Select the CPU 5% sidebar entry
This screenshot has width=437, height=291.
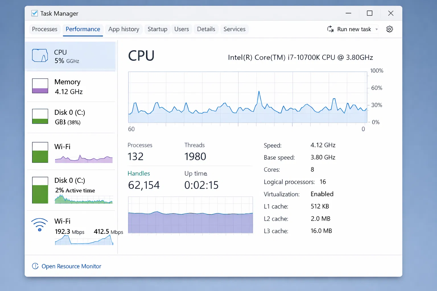pyautogui.click(x=70, y=56)
